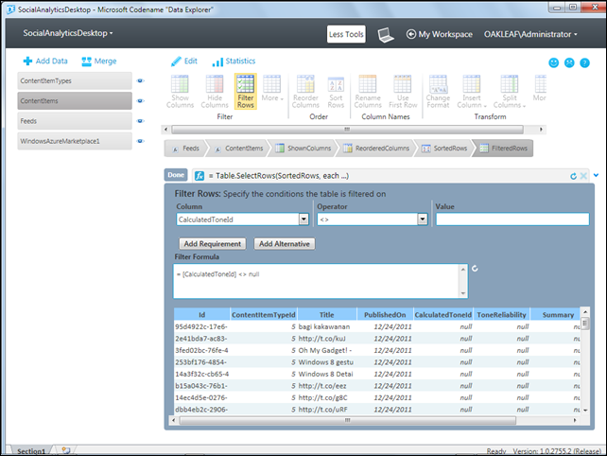
Task: Click the fx formula icon
Action: point(199,176)
